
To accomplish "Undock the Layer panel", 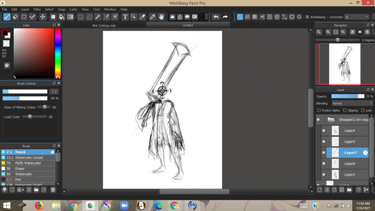I will [368, 89].
